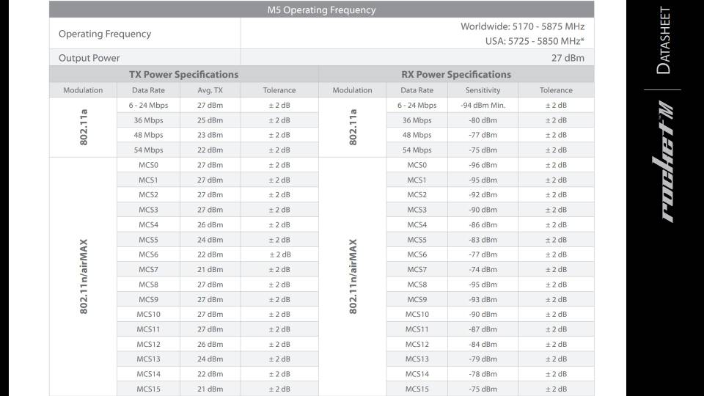Click the "-79 dBm" sensitivity cell
Viewport: 704px width, 396px height.
[x=483, y=359]
